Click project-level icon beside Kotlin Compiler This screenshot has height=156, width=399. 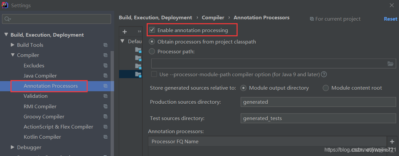pos(105,137)
